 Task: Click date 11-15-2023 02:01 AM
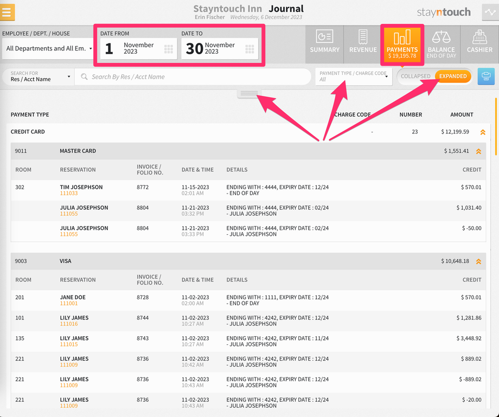195,190
